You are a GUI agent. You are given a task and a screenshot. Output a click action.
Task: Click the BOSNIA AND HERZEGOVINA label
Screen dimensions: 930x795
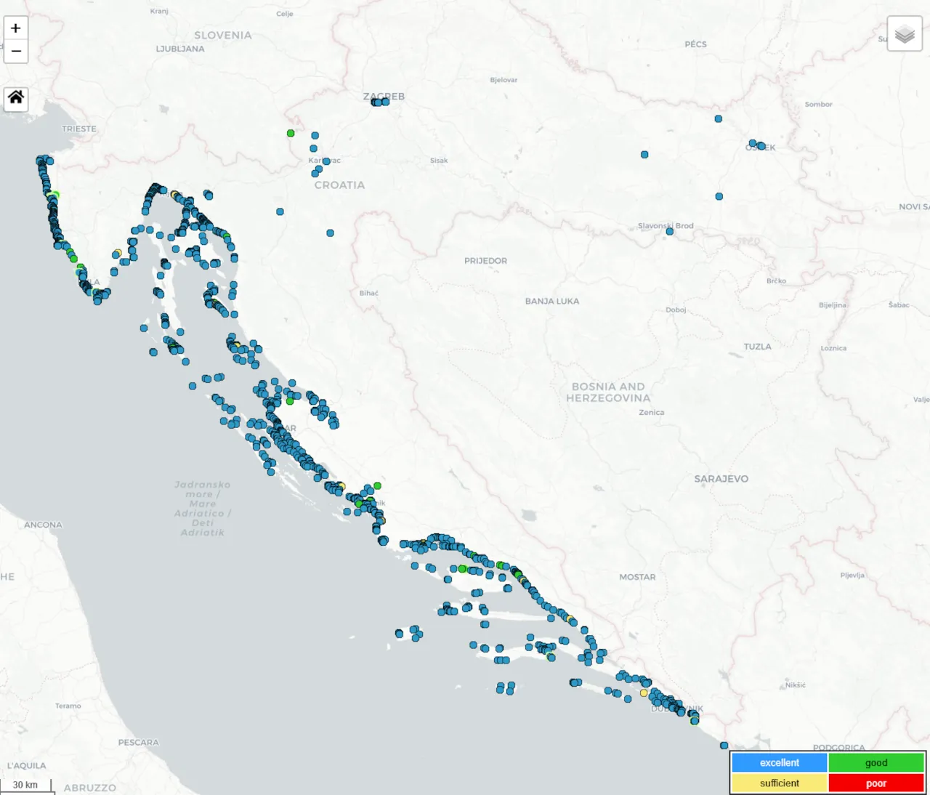click(x=608, y=392)
